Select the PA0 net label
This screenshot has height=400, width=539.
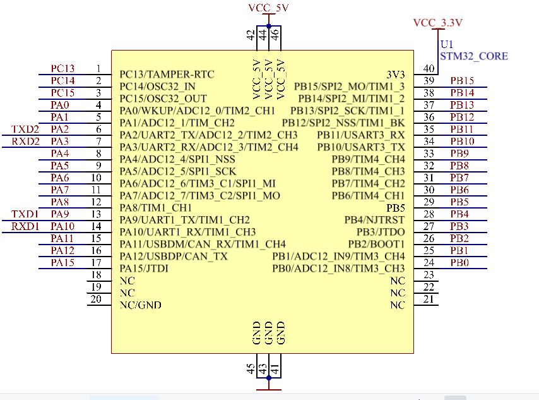60,105
